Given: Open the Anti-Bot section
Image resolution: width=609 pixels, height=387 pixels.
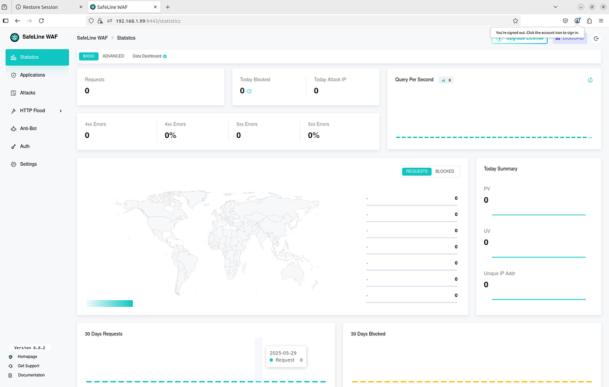Looking at the screenshot, I should coord(37,128).
